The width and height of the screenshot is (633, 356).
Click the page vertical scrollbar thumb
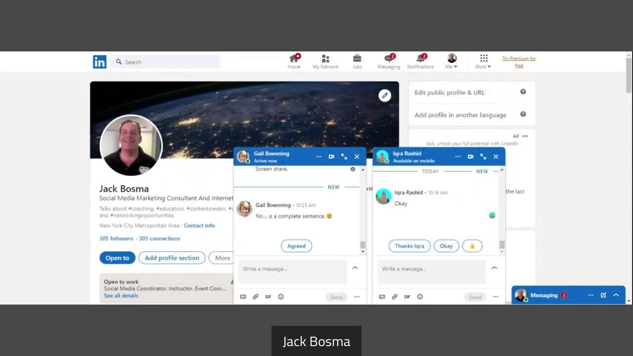tap(629, 75)
